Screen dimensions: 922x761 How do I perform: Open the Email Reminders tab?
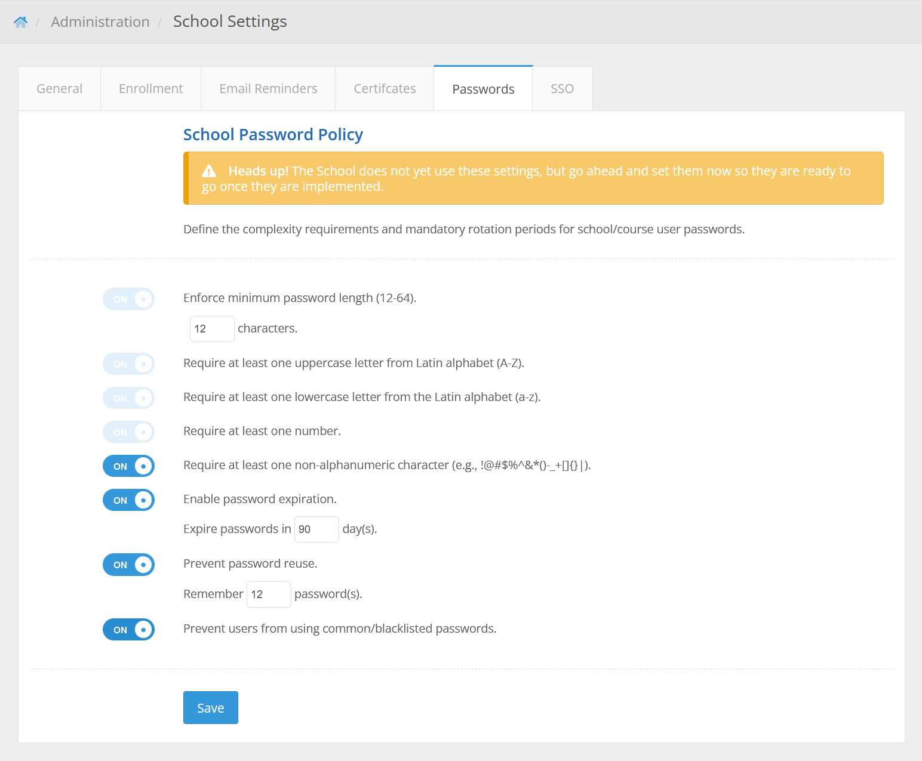268,89
